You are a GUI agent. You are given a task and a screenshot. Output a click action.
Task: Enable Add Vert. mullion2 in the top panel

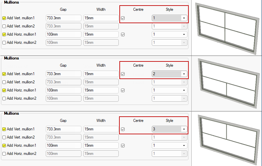4,26
